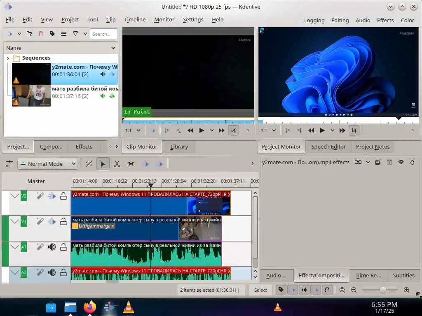
Task: Click the save effect stack icon
Action: click(x=378, y=162)
